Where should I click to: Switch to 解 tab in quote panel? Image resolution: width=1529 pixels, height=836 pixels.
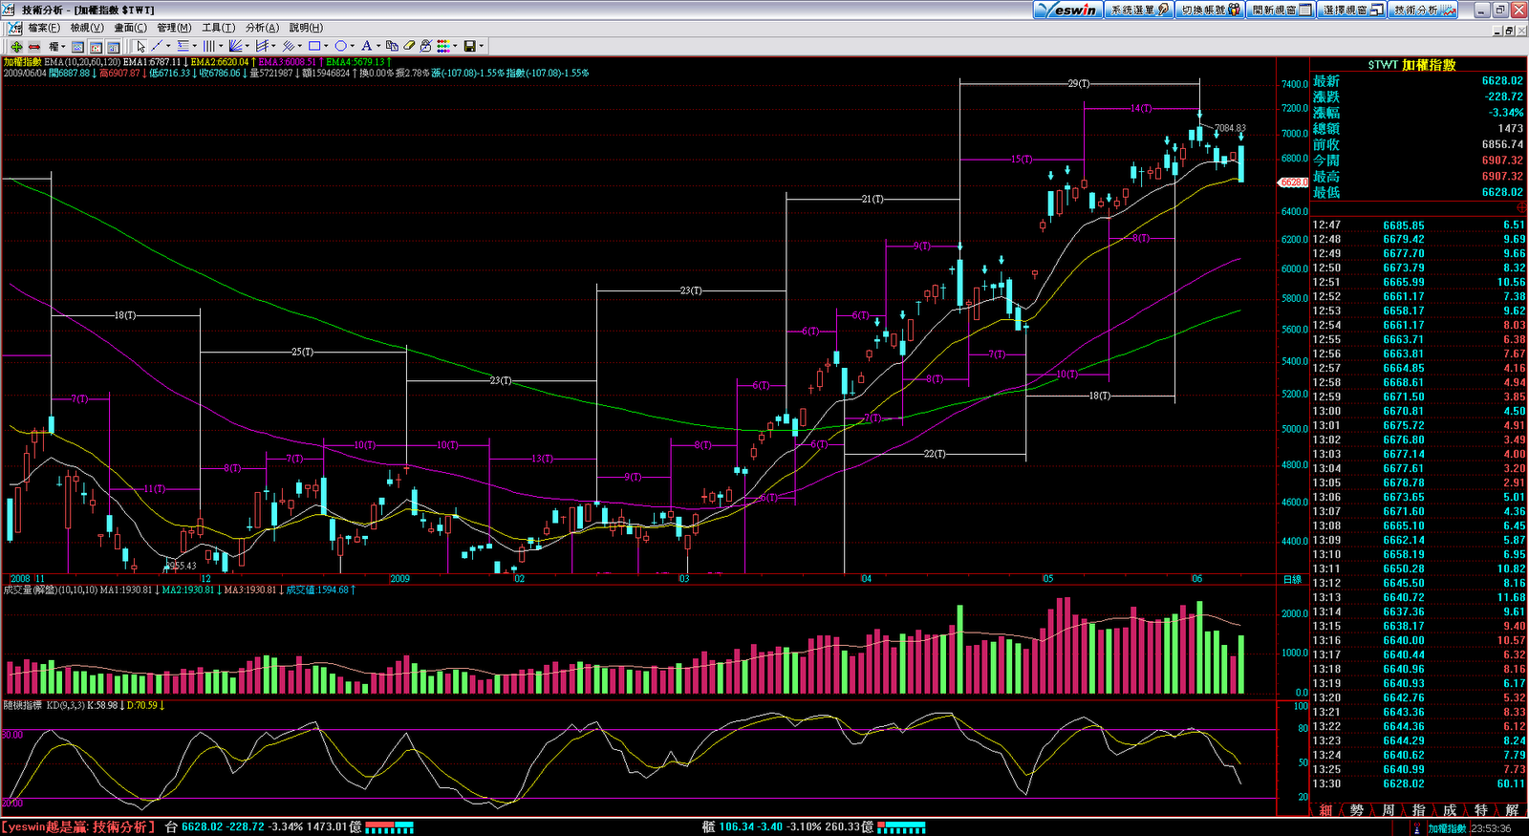pyautogui.click(x=1512, y=810)
